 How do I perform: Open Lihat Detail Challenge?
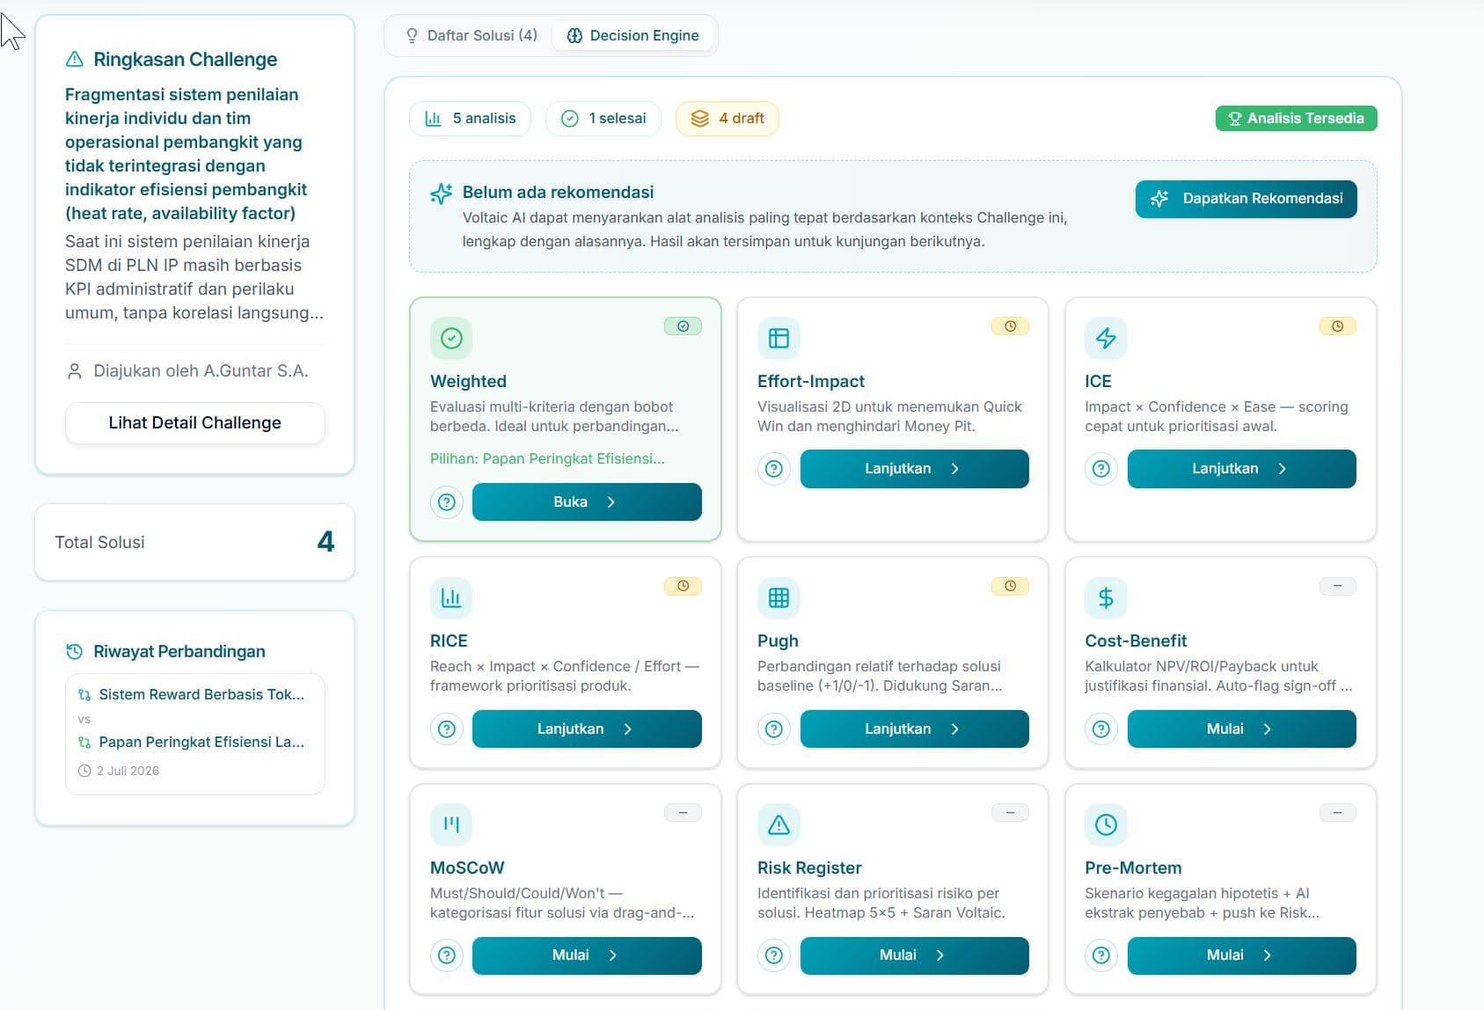point(194,423)
